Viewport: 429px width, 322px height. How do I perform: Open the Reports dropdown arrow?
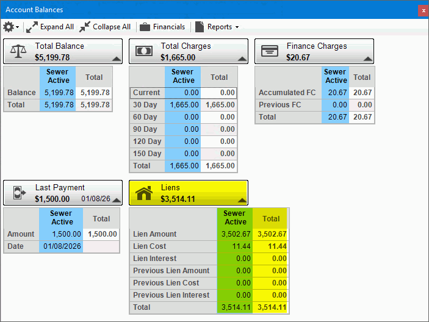pyautogui.click(x=237, y=27)
